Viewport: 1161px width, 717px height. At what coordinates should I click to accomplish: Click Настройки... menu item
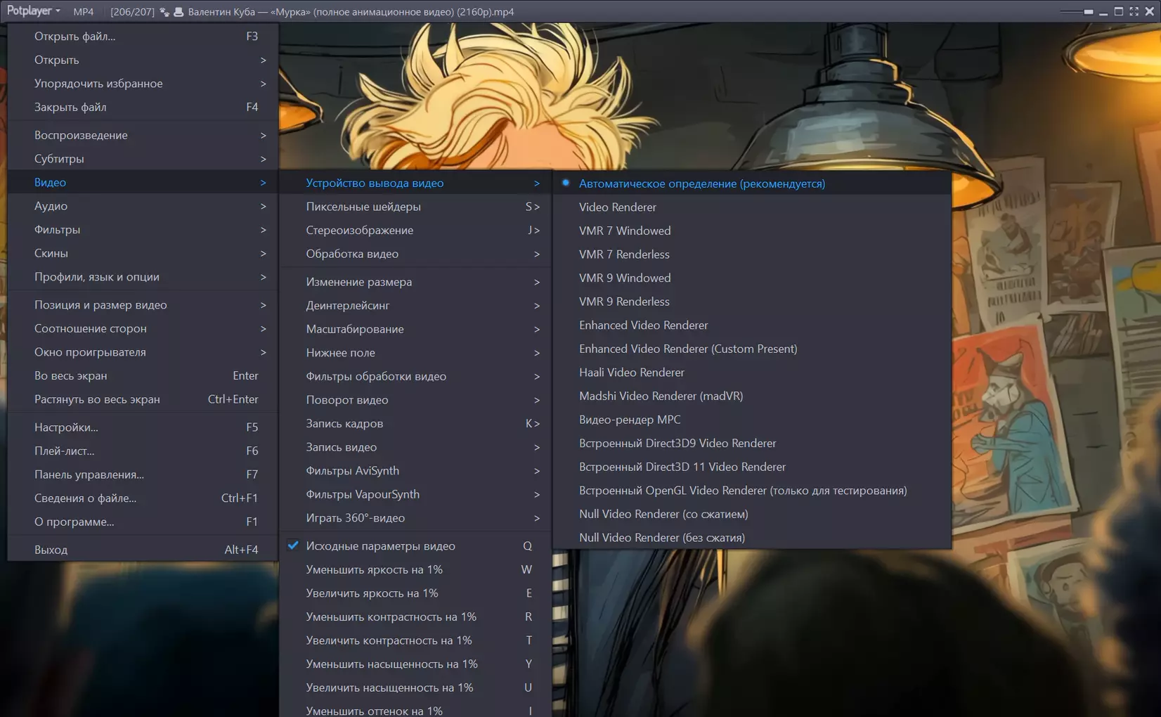(x=143, y=427)
